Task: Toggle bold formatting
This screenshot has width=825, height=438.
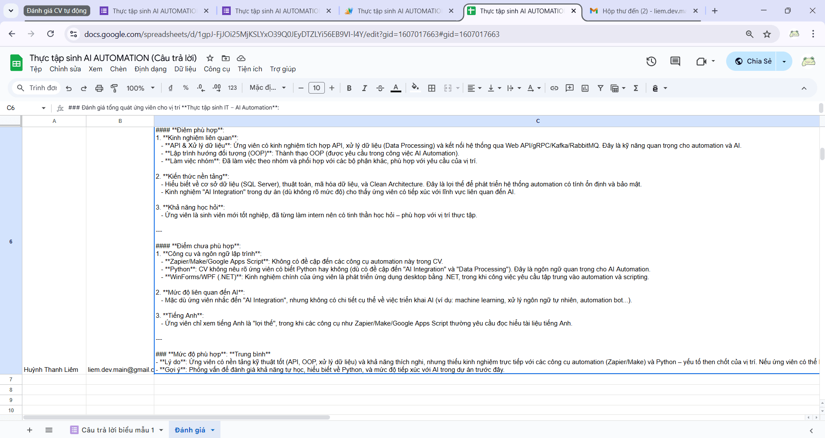Action: tap(349, 88)
